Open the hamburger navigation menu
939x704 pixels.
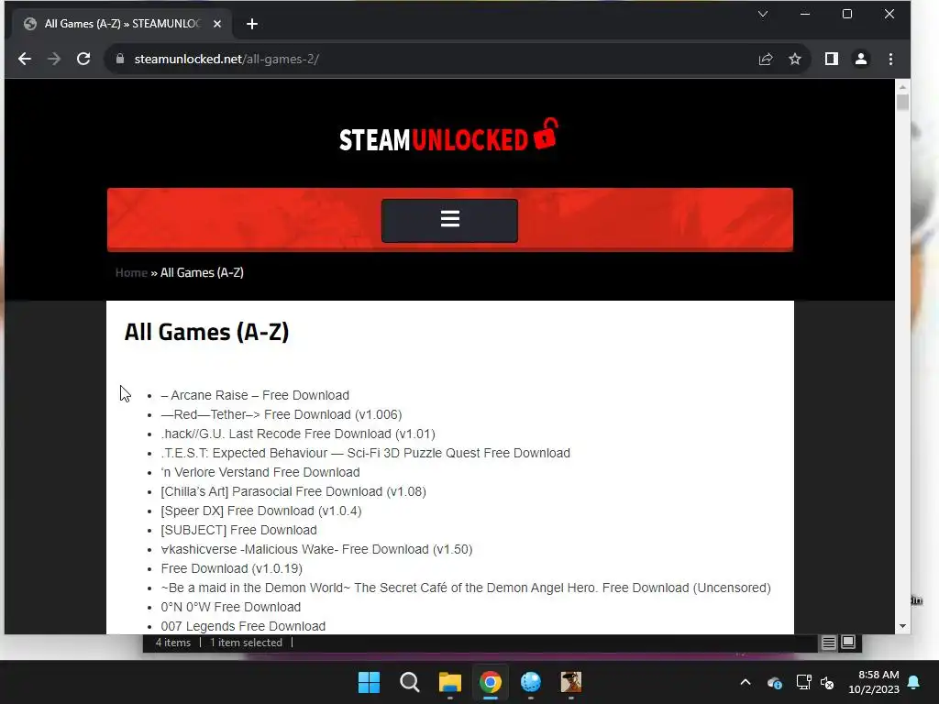[x=449, y=220]
